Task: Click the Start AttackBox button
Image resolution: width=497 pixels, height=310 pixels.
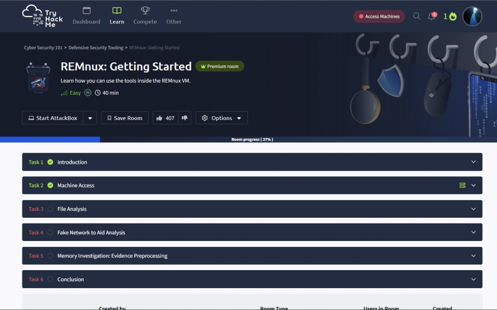Action: point(52,118)
